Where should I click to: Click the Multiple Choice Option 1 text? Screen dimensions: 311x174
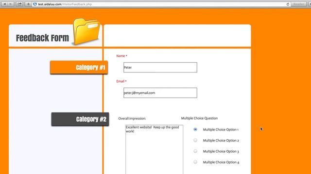point(221,130)
